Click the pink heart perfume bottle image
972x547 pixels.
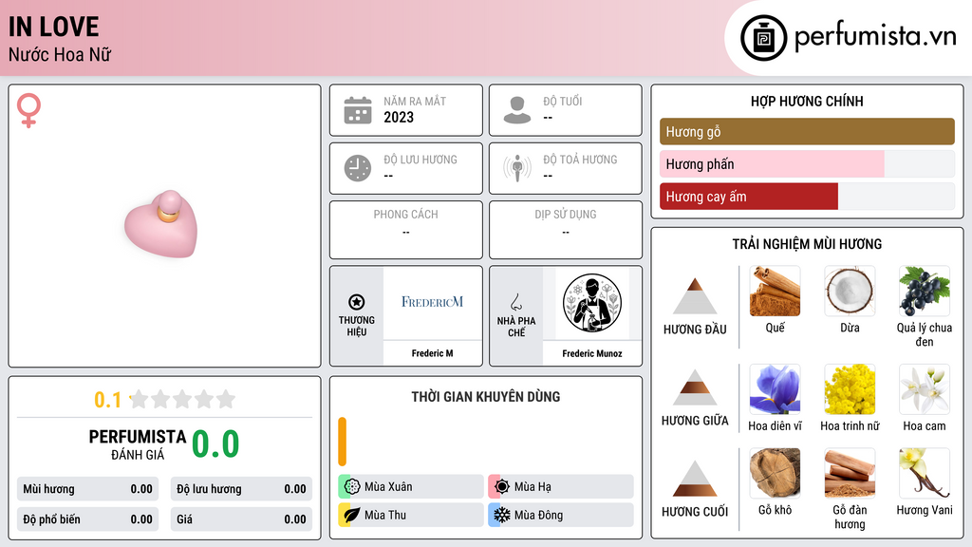pos(161,224)
